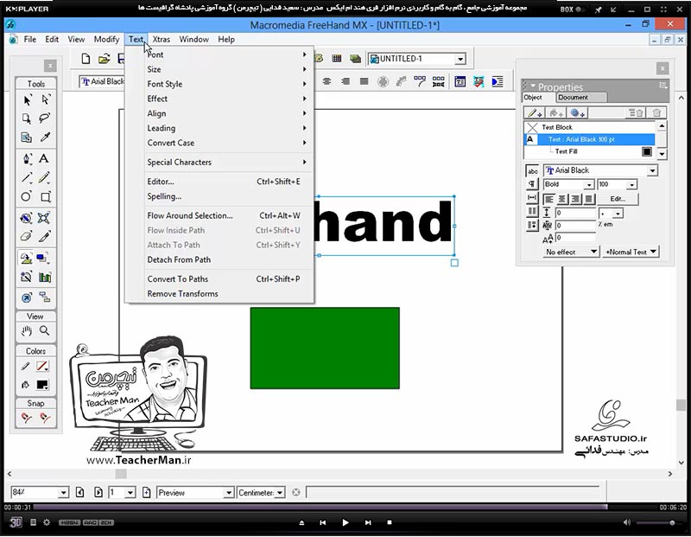Viewport: 691px width, 537px height.
Task: Open the zoom percentage dropdown
Action: point(63,492)
